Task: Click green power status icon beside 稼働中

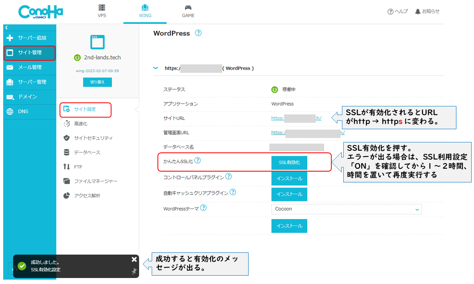Action: [275, 90]
